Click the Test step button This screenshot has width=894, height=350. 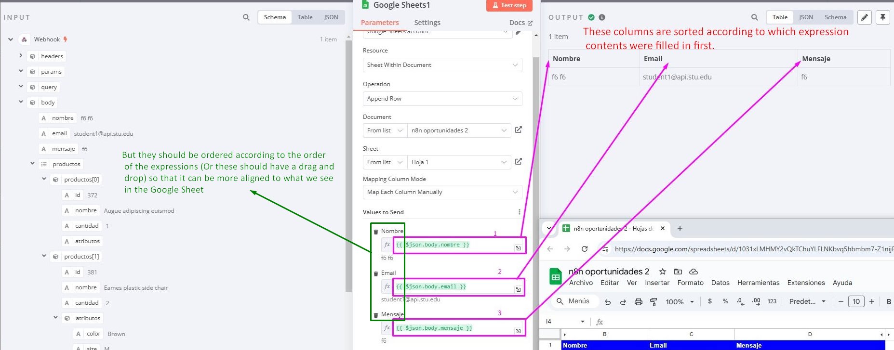pyautogui.click(x=509, y=5)
